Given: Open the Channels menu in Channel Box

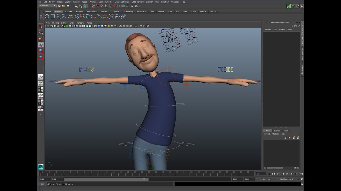Looking at the screenshot, I should tap(268, 29).
